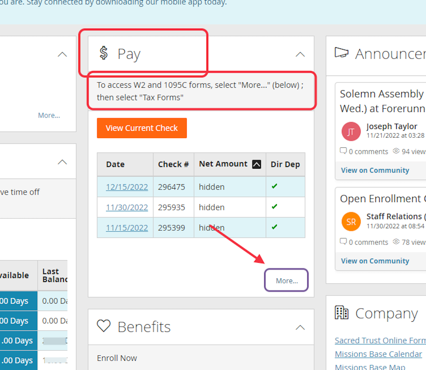Collapse the time off panel

click(x=62, y=162)
